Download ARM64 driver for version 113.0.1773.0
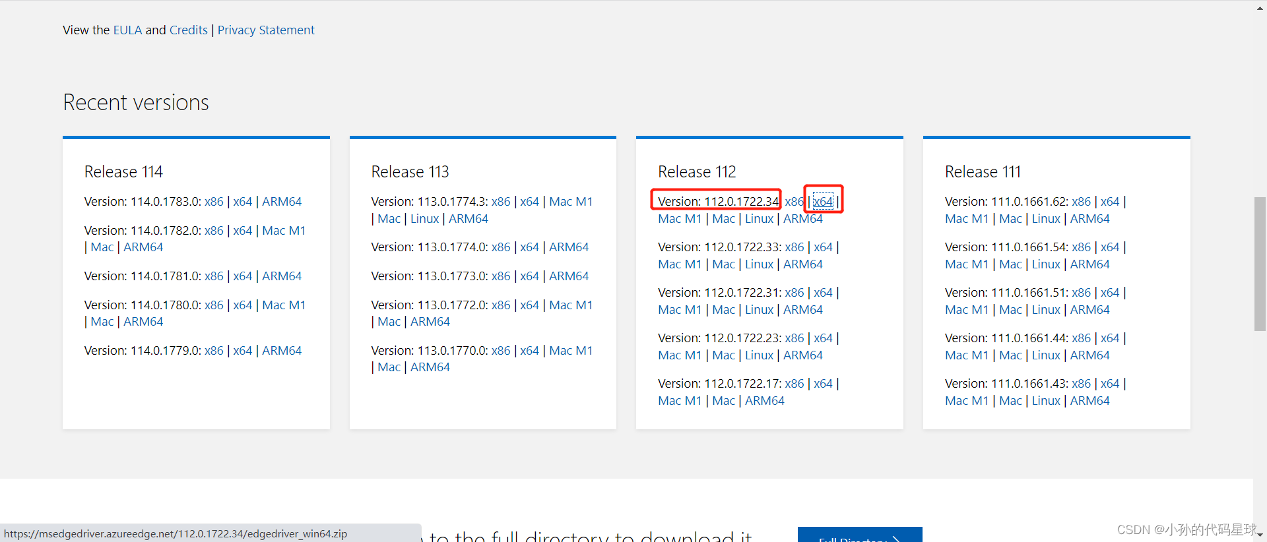Image resolution: width=1267 pixels, height=542 pixels. click(569, 276)
